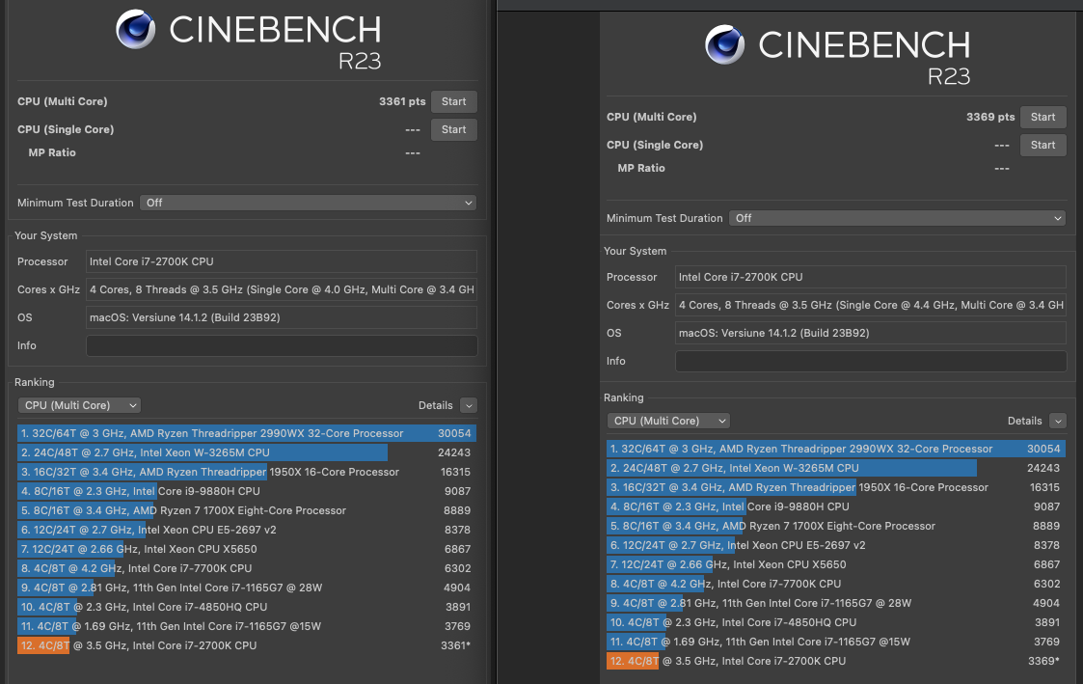The image size is (1083, 684).
Task: Click Cinebench logo icon in left window
Action: 135,29
